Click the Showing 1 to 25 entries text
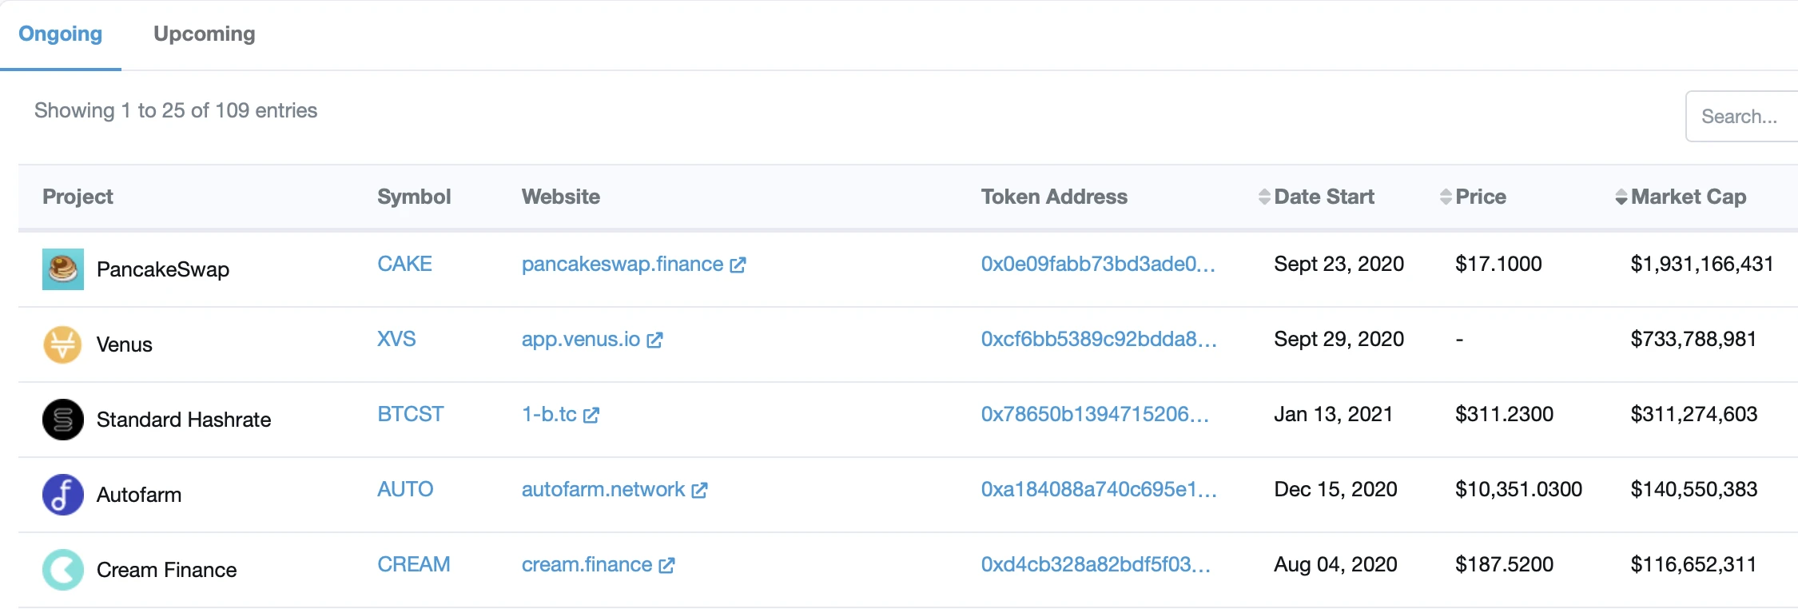This screenshot has height=609, width=1798. click(x=176, y=110)
